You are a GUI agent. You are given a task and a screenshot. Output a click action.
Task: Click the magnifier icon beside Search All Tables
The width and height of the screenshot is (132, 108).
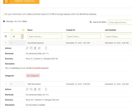pyautogui.click(x=91, y=22)
